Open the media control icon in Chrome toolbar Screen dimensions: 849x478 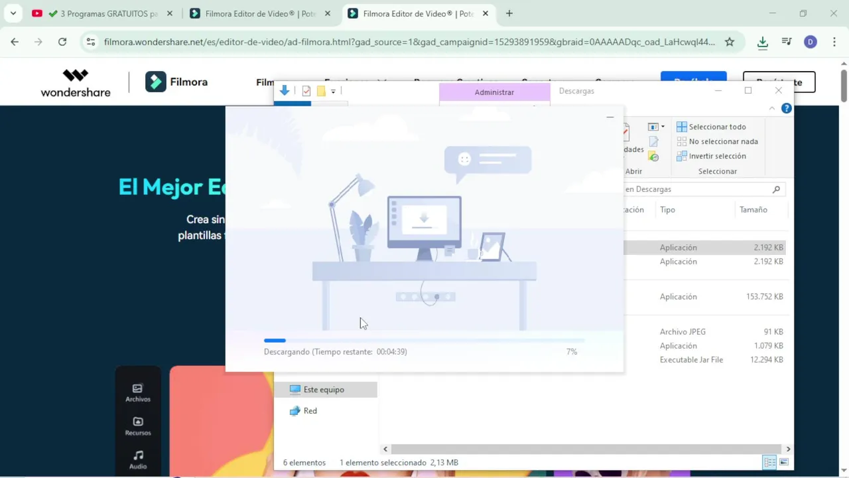click(x=787, y=42)
